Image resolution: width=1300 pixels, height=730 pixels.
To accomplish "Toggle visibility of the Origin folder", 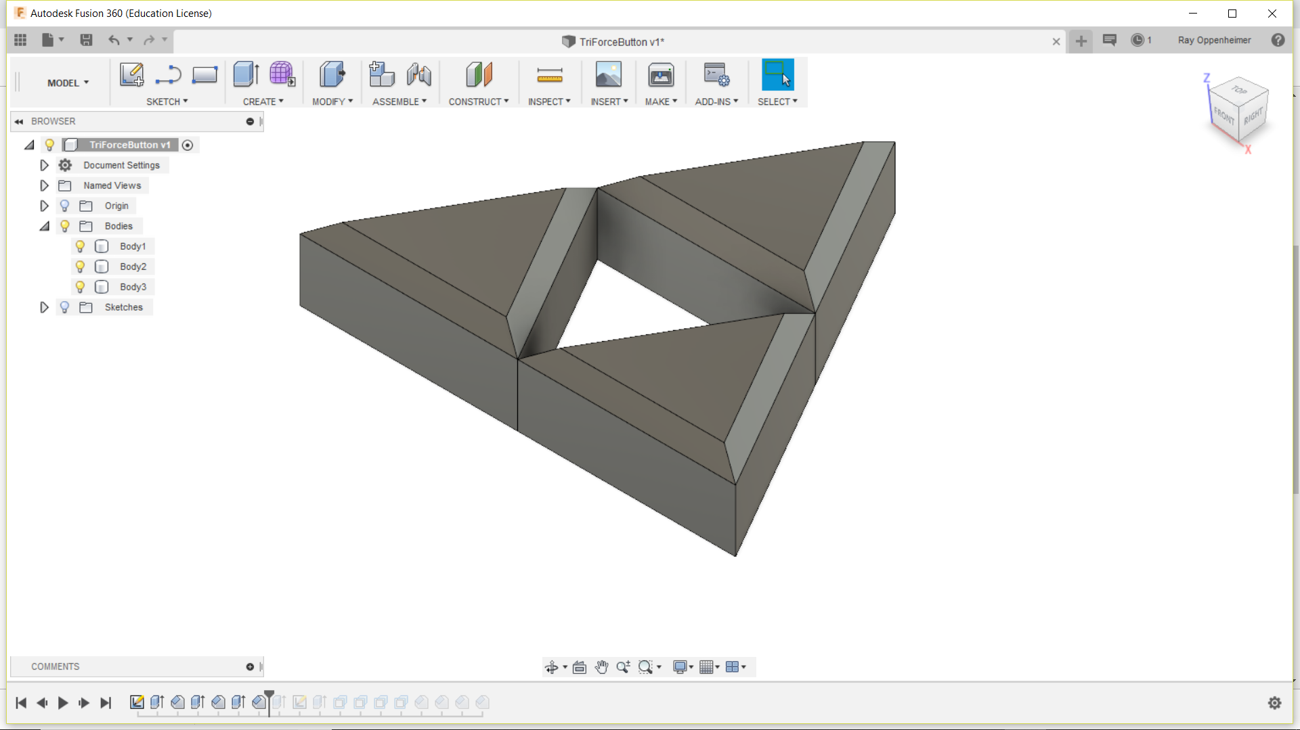I will pos(64,206).
